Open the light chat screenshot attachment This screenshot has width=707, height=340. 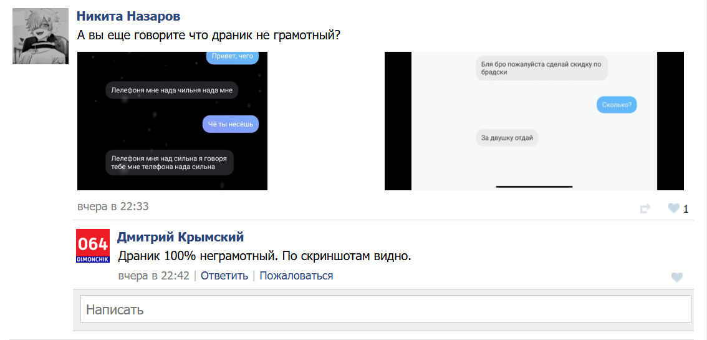coord(534,121)
